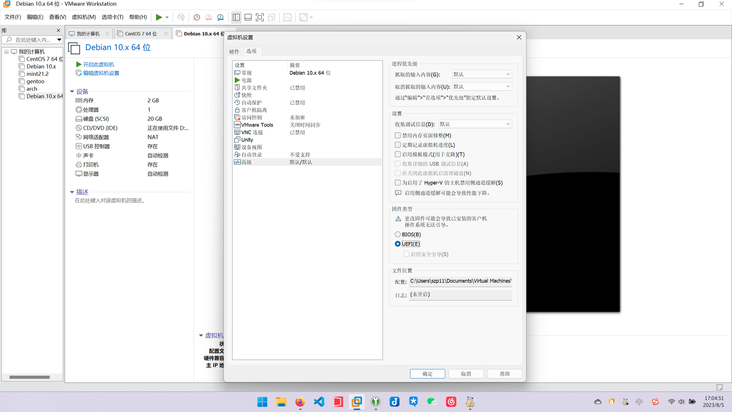Click the console view toolbar icon
Image resolution: width=732 pixels, height=412 pixels.
point(287,17)
